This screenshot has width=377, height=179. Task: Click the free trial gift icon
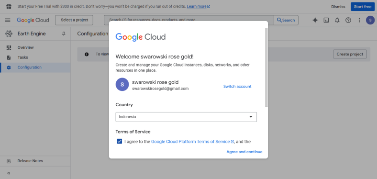[x=9, y=7]
